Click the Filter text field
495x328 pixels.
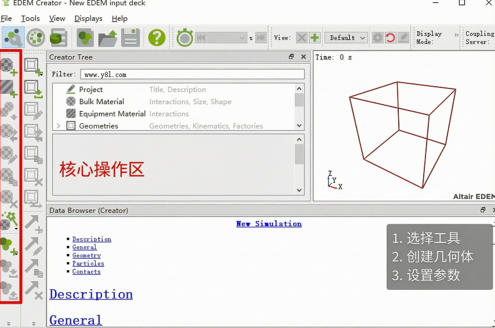click(x=192, y=75)
